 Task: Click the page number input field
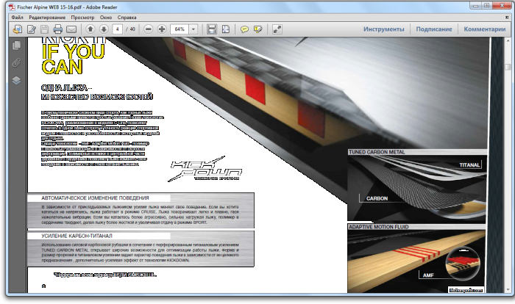pyautogui.click(x=118, y=29)
